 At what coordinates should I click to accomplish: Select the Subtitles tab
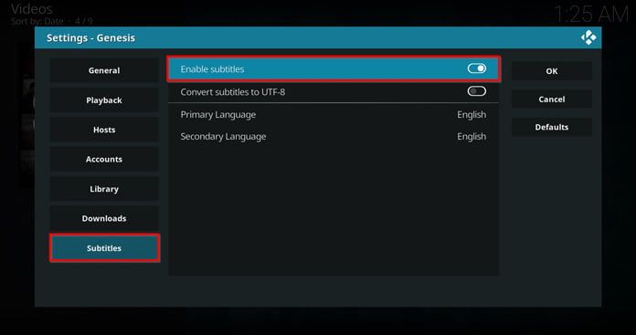[x=104, y=248]
